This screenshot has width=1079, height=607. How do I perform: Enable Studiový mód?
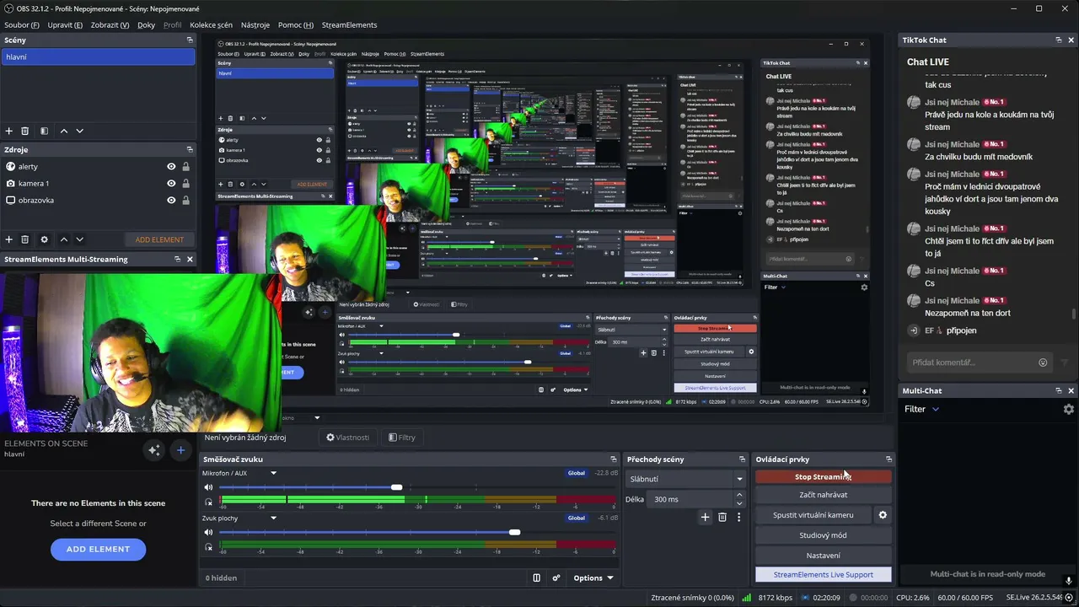823,535
